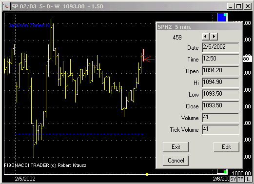
Task: Click the red arrow pointing to bar
Action: (x=149, y=59)
